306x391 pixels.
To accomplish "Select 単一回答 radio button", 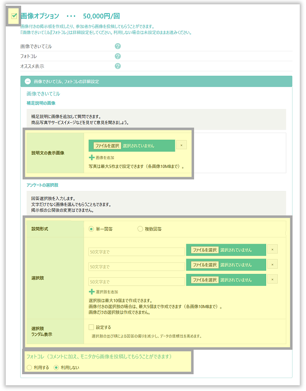I will point(91,229).
